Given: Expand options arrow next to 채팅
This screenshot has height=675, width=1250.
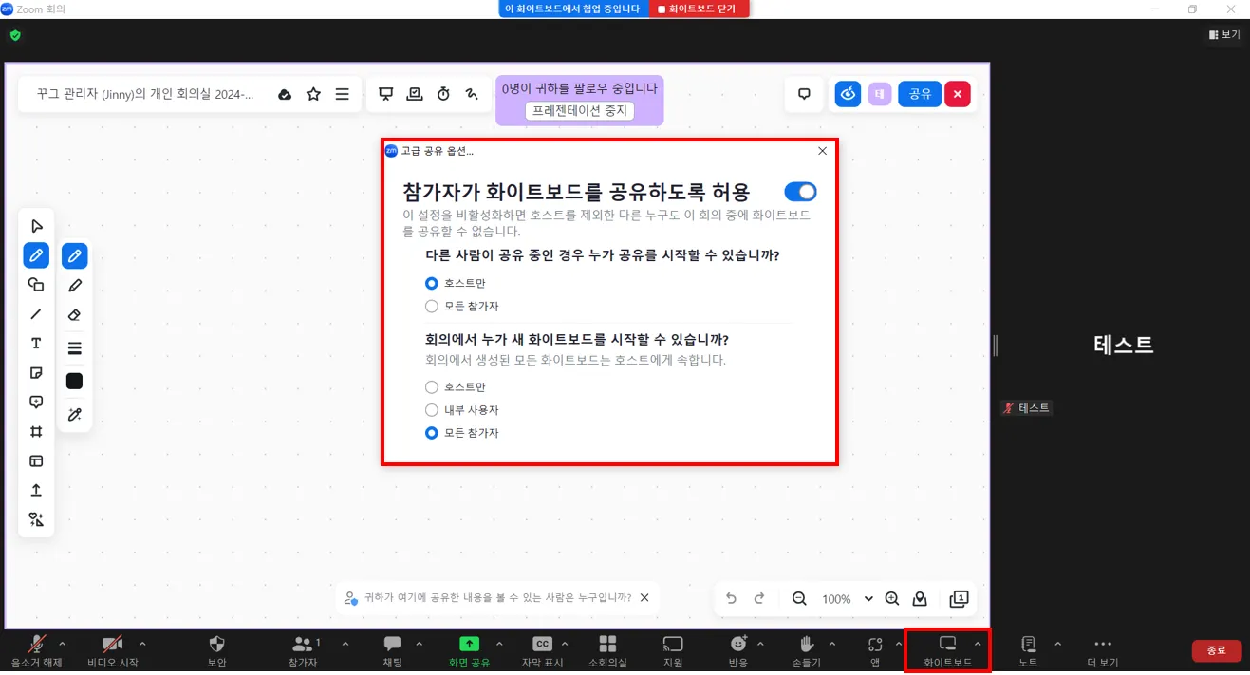Looking at the screenshot, I should 420,644.
